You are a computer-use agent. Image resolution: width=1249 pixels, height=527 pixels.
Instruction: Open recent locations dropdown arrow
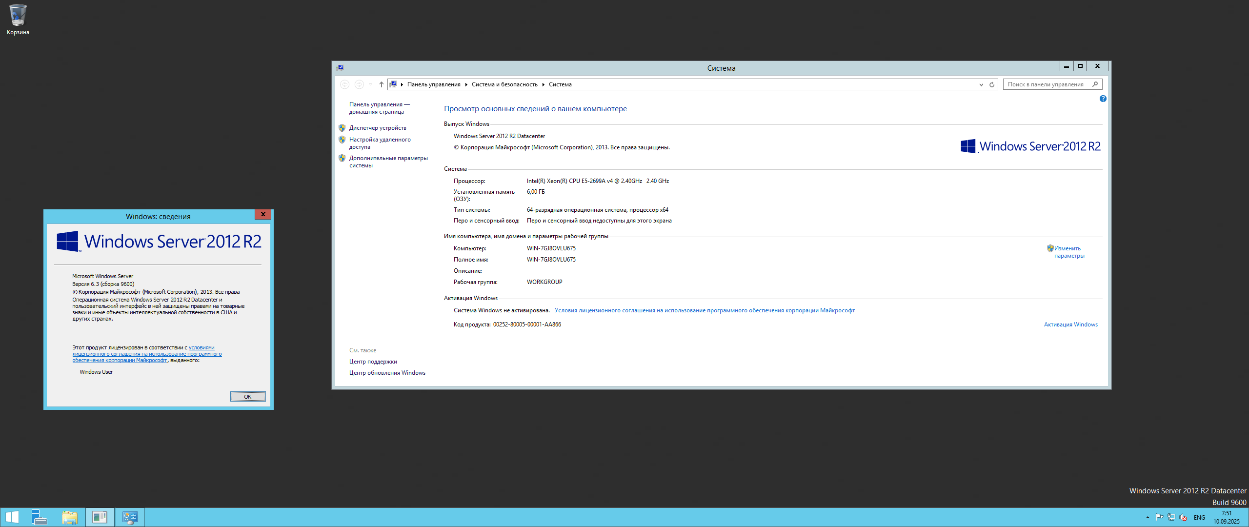[x=370, y=84]
